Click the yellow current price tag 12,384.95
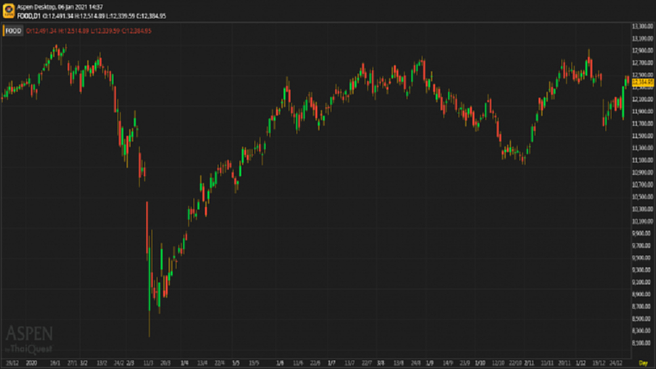 pos(643,82)
